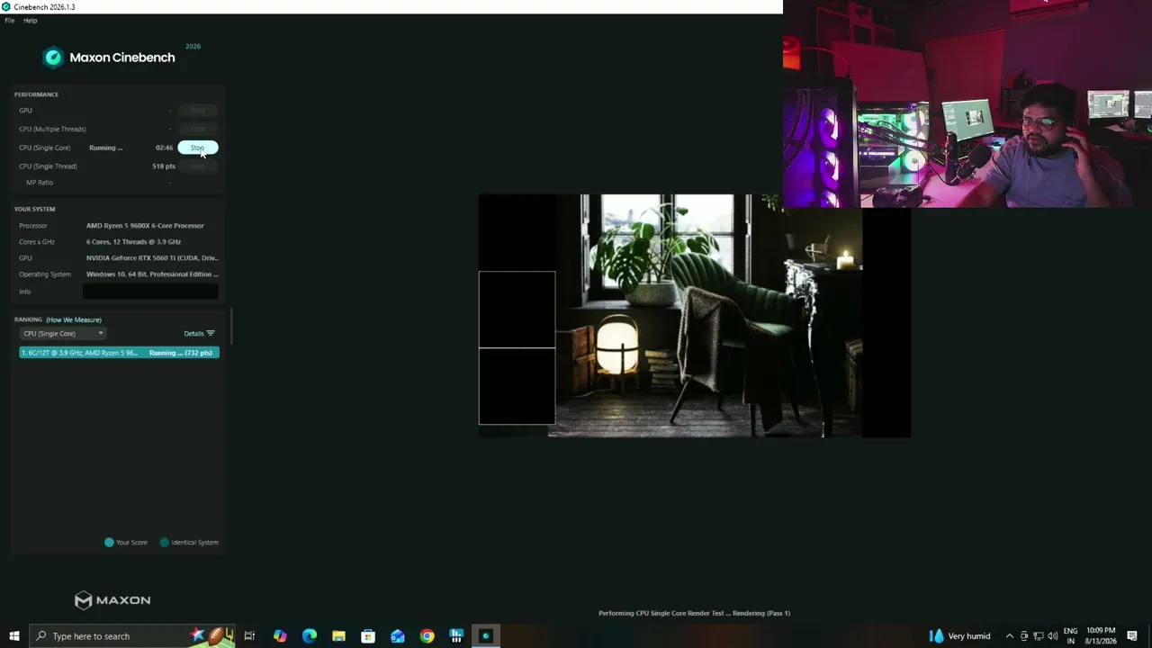The width and height of the screenshot is (1152, 648).
Task: Open File Explorer from the taskbar
Action: tap(338, 636)
